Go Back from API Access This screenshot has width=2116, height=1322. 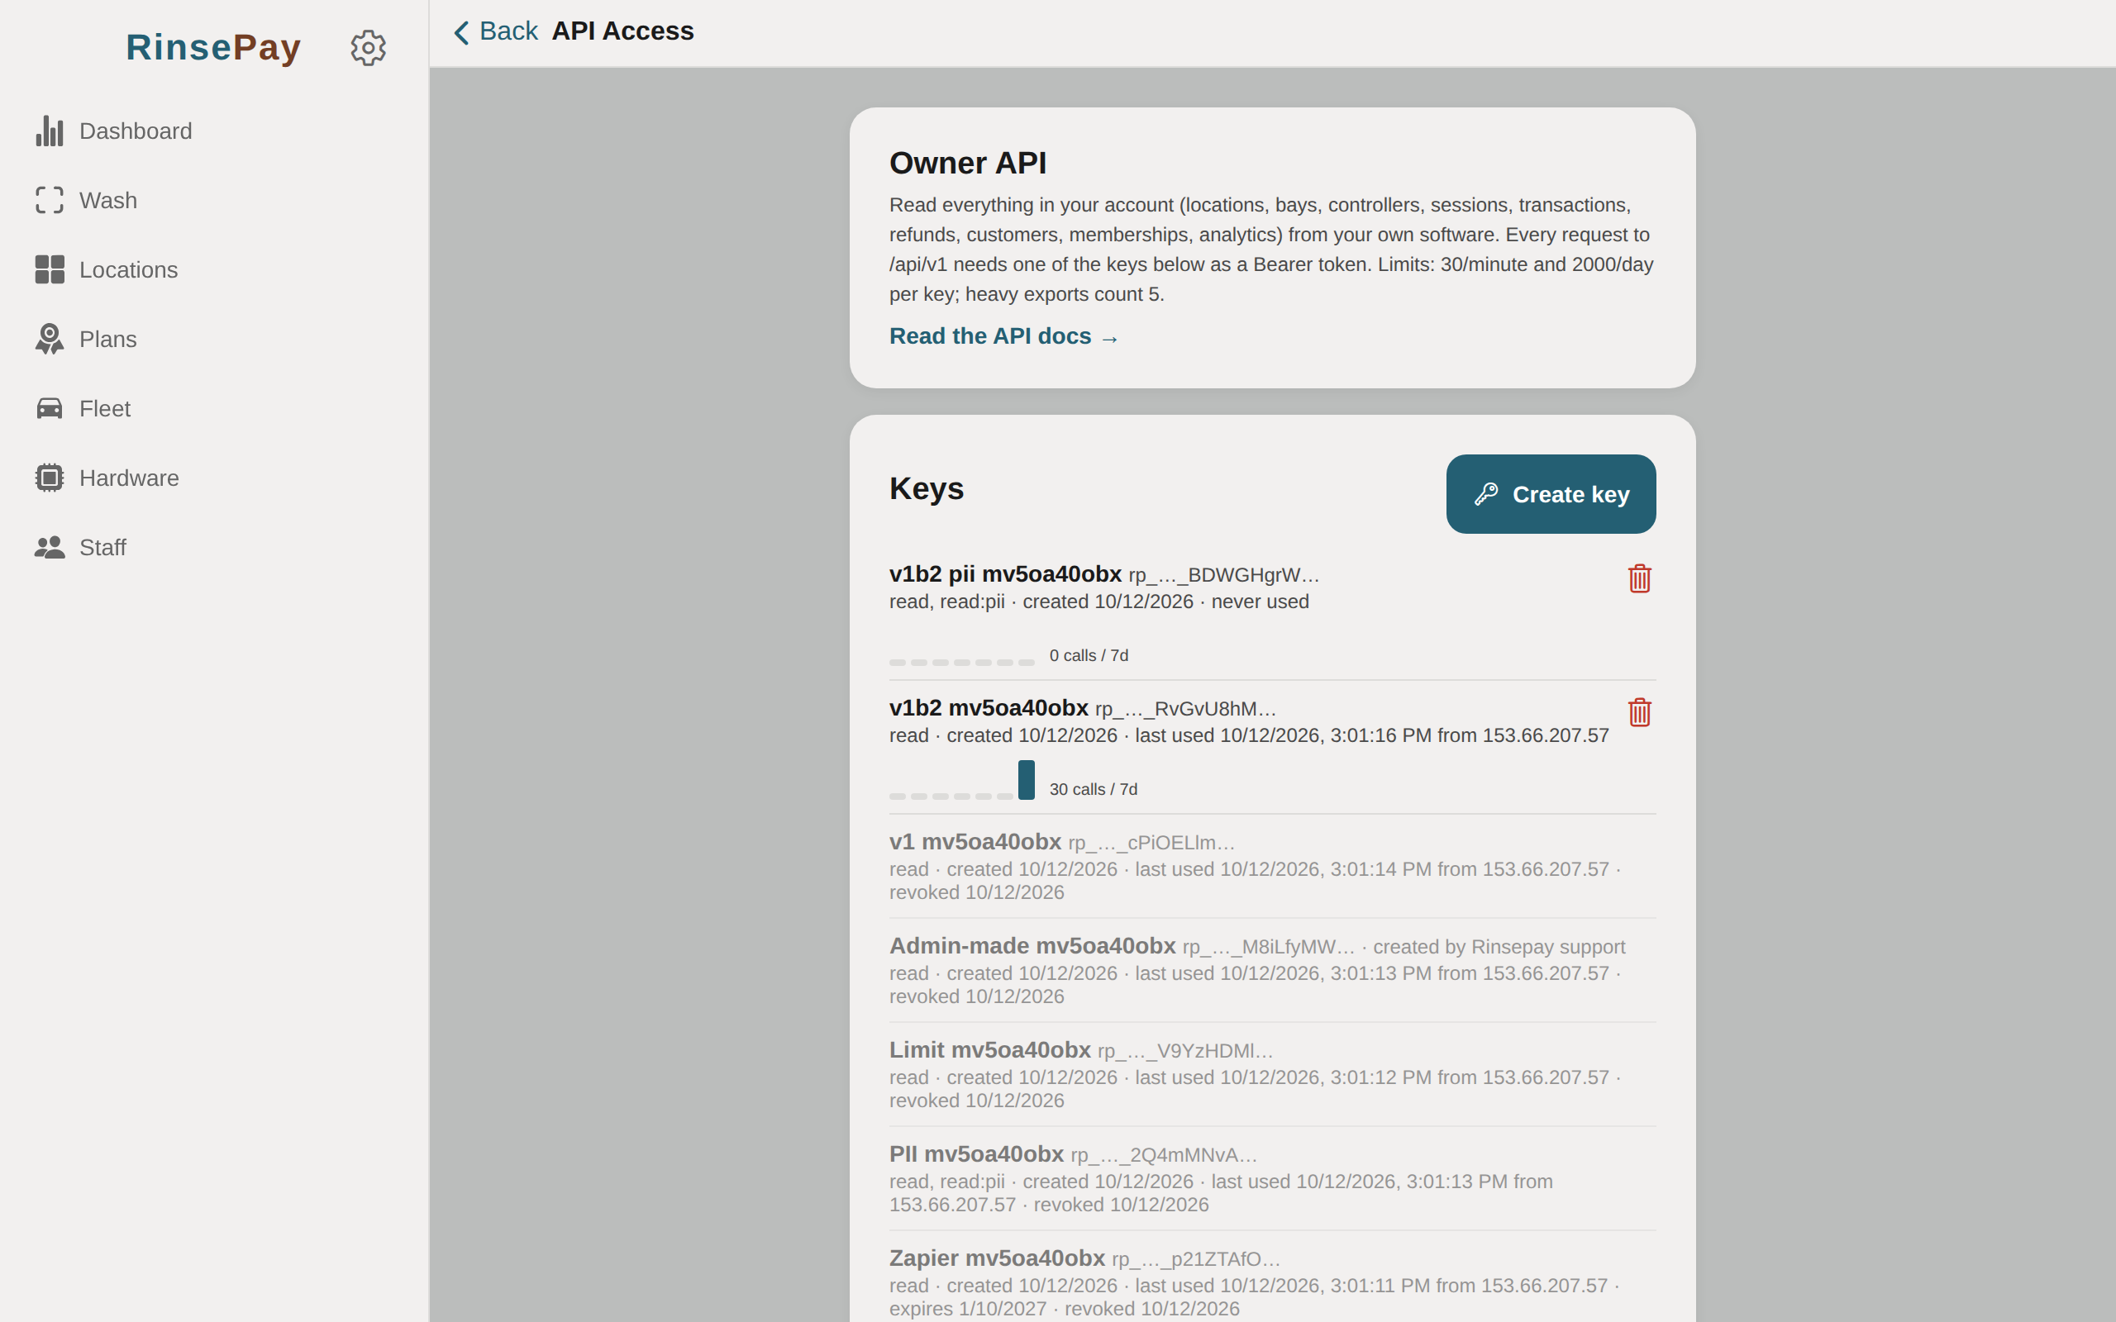point(495,31)
